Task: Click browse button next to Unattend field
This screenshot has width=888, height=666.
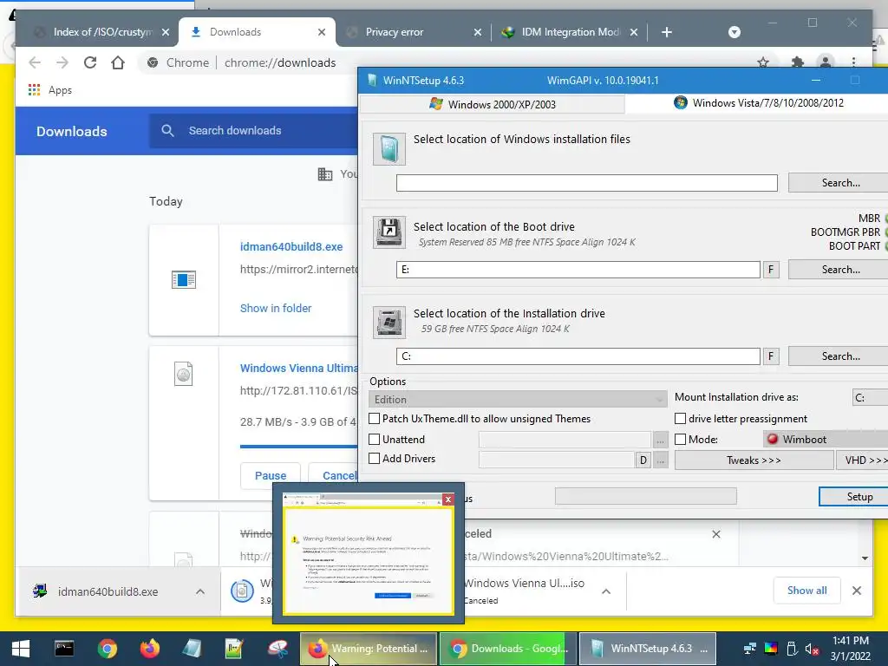Action: [660, 440]
